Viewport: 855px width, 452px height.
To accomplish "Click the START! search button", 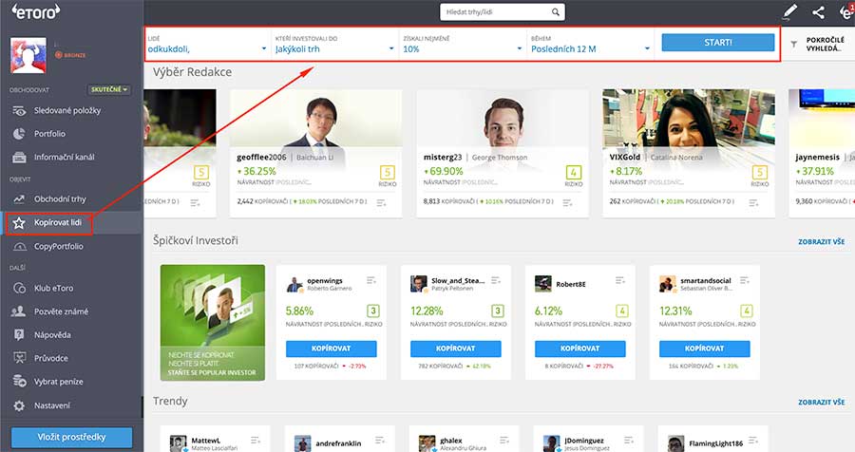I will pos(717,43).
